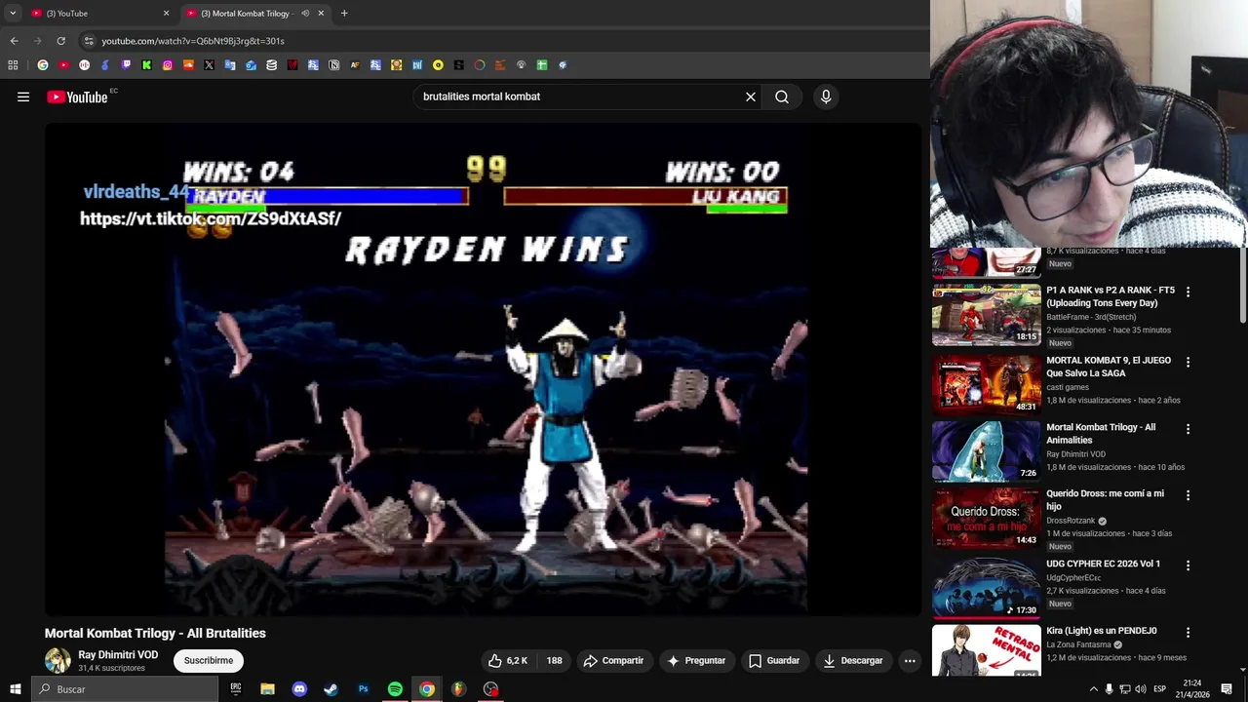Viewport: 1248px width, 702px height.
Task: Click the Buscar taskbar search box
Action: click(x=125, y=689)
